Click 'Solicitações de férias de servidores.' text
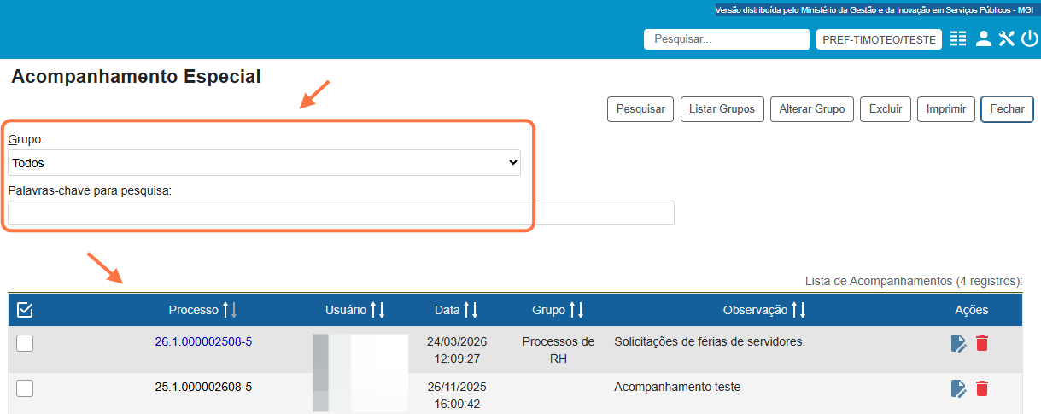 [x=710, y=341]
